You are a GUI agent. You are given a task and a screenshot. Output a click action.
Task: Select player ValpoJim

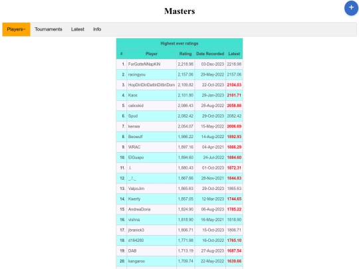coord(136,189)
